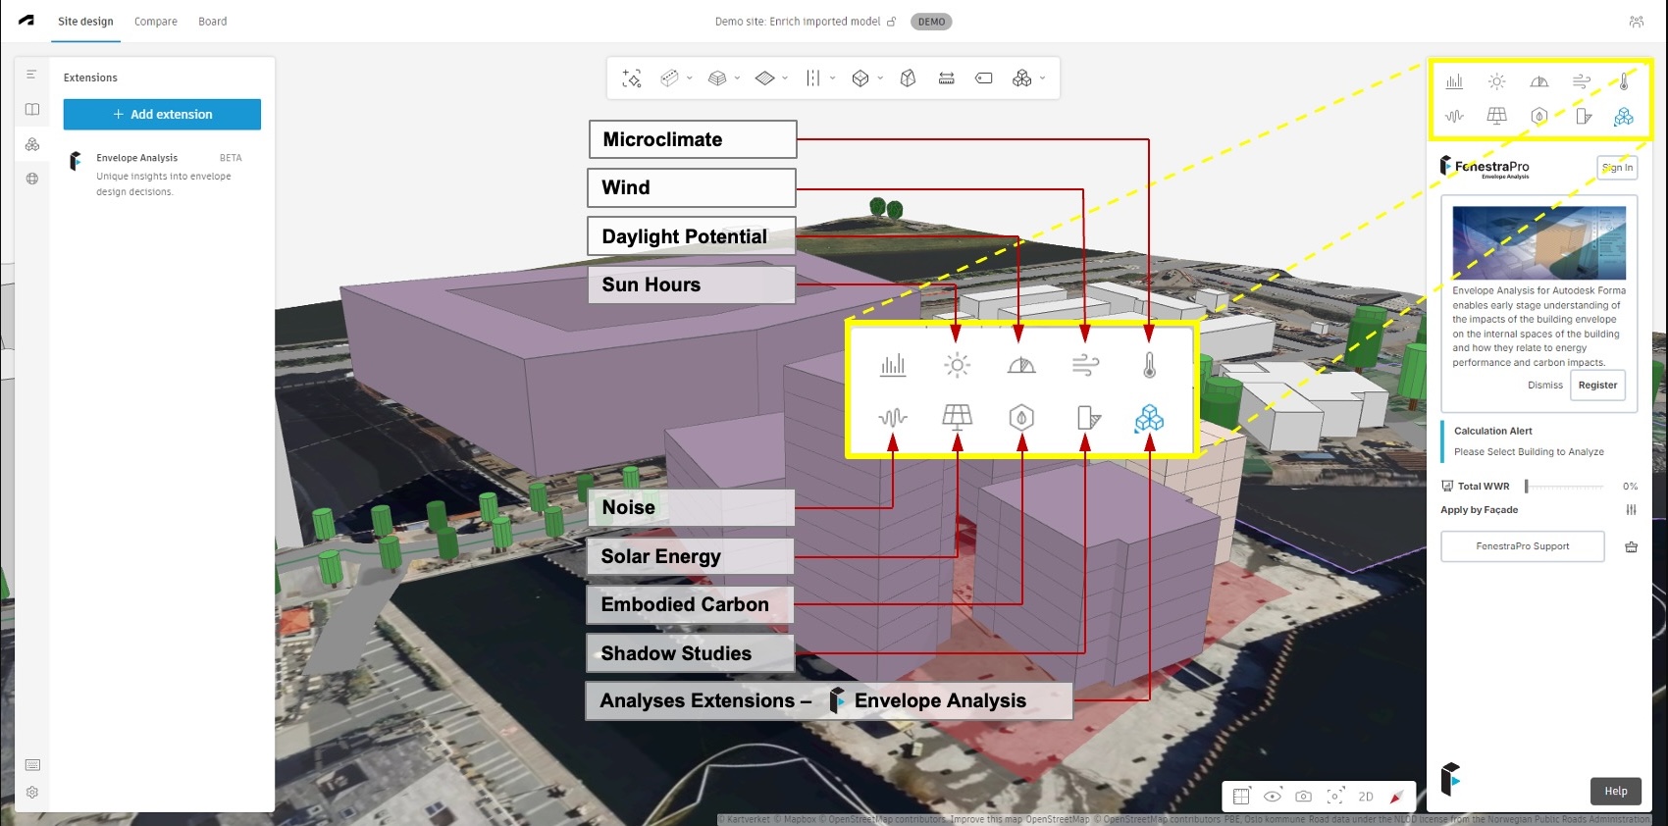Toggle the 2D view mode

[x=1365, y=797]
